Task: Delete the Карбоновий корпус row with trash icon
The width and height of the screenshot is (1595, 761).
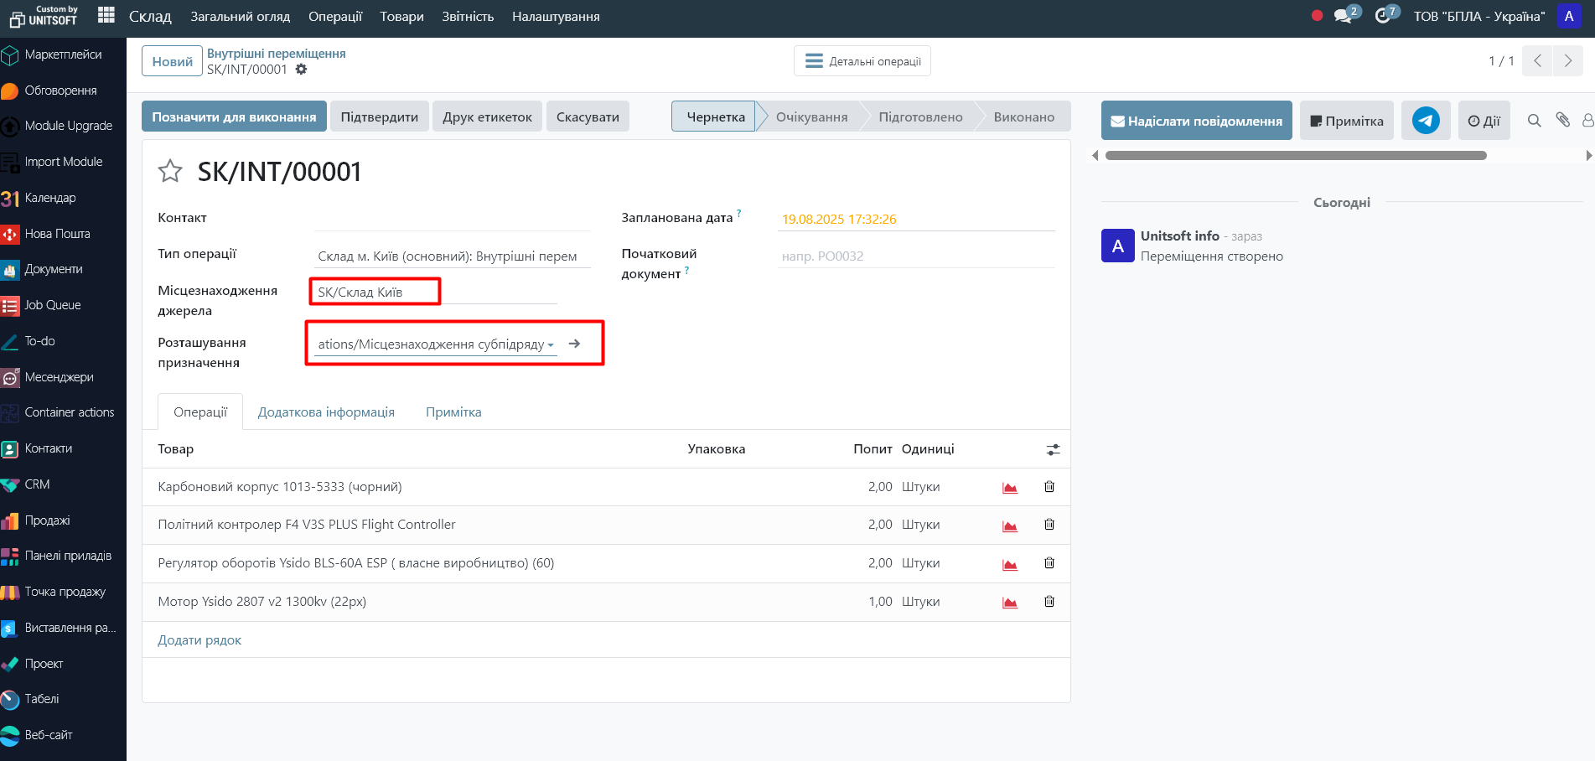Action: [1049, 487]
